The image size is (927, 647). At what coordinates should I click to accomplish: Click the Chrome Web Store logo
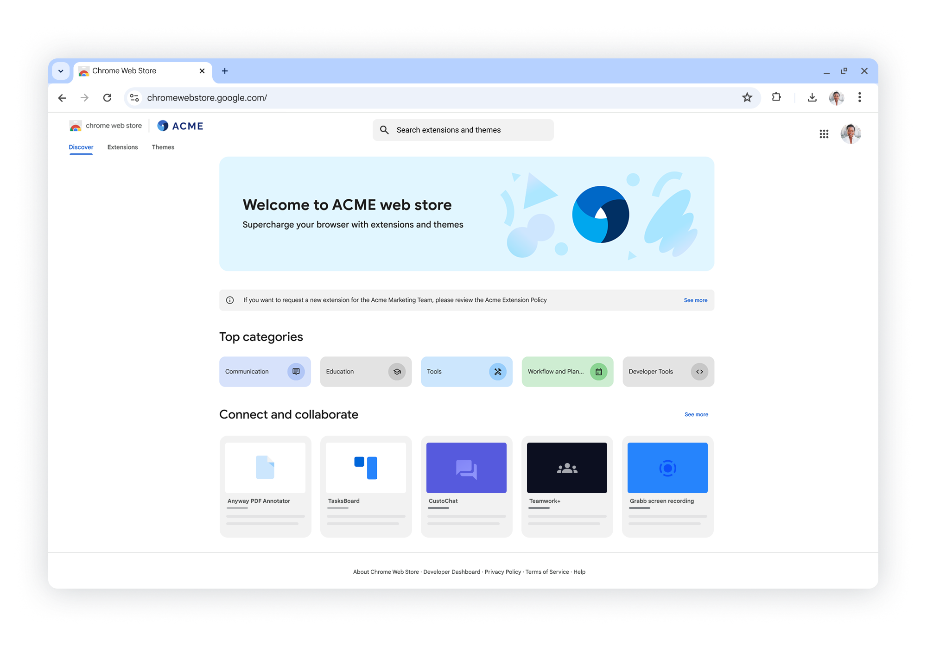point(106,126)
